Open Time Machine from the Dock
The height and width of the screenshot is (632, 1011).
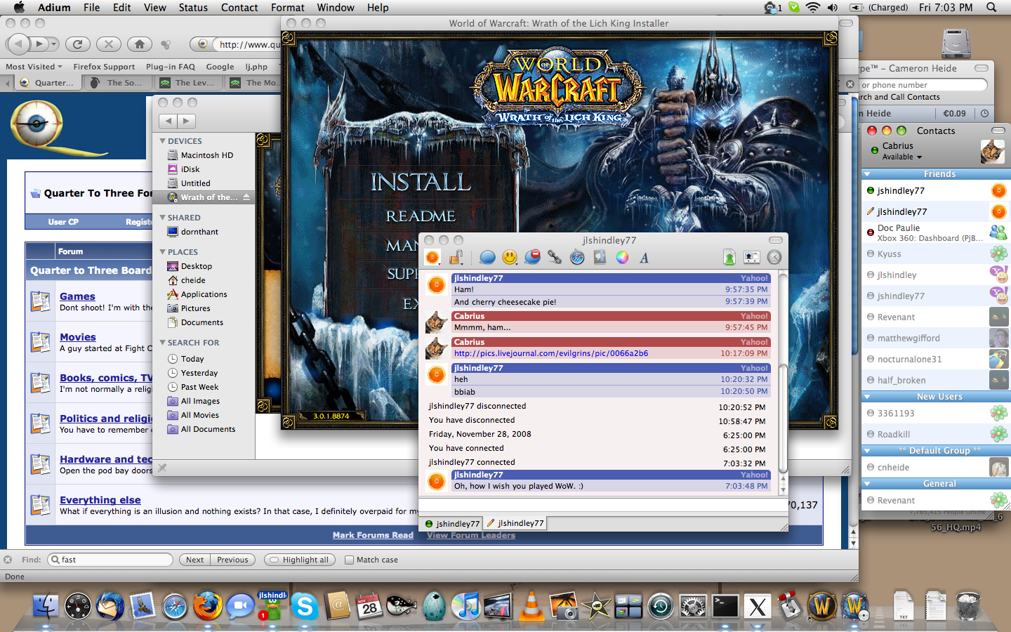coord(661,606)
